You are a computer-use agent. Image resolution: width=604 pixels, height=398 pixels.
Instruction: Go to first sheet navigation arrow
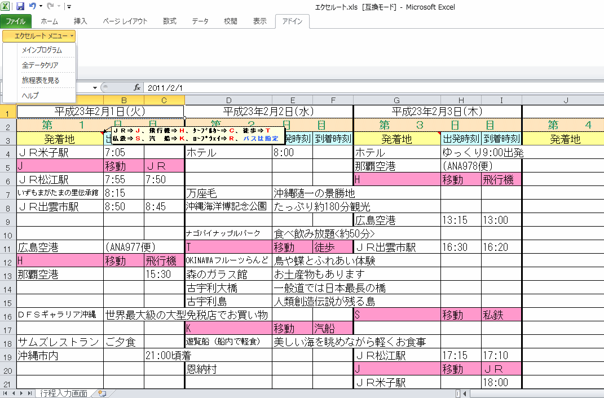click(x=6, y=393)
